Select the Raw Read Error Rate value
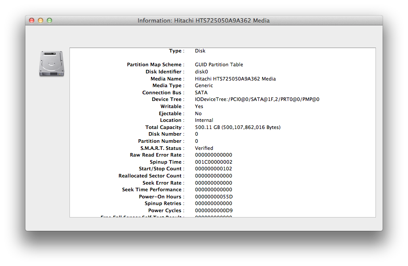The image size is (408, 266). (x=213, y=155)
